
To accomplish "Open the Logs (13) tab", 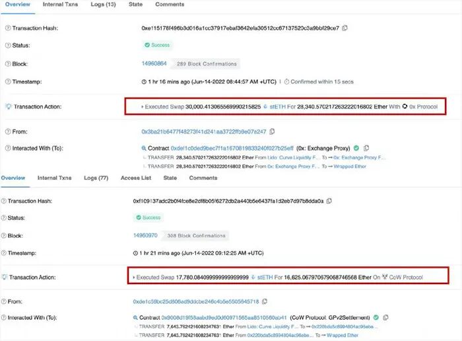I will 103,5.
